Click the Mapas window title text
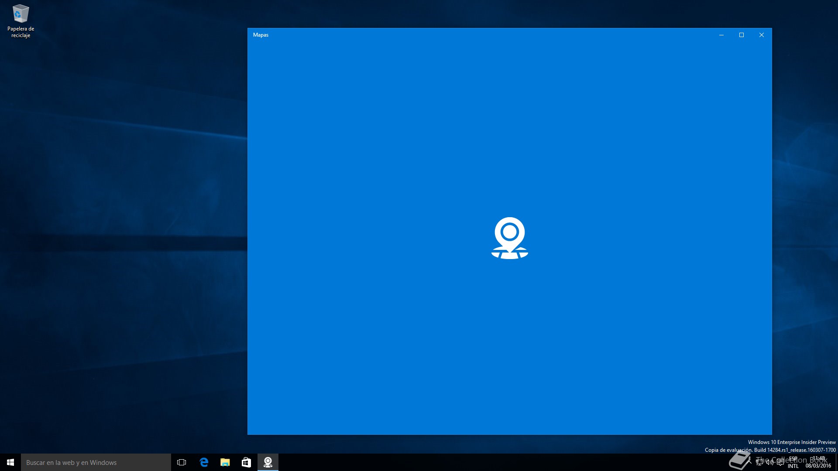The width and height of the screenshot is (838, 471). 261,35
